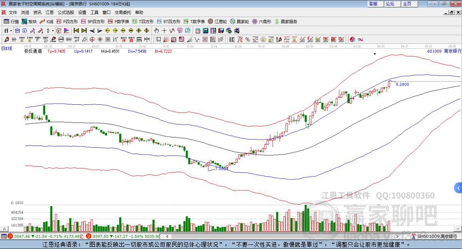Expand the volume panel up-arrow
Viewport: 462px width, 249px height.
4,229
